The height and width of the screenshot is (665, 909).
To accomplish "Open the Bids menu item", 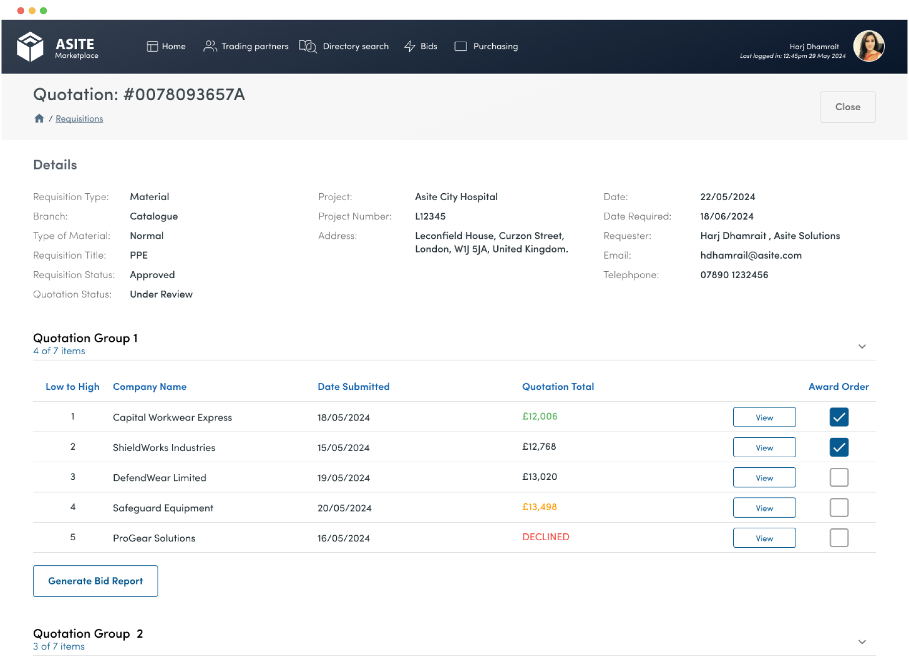I will (x=421, y=46).
